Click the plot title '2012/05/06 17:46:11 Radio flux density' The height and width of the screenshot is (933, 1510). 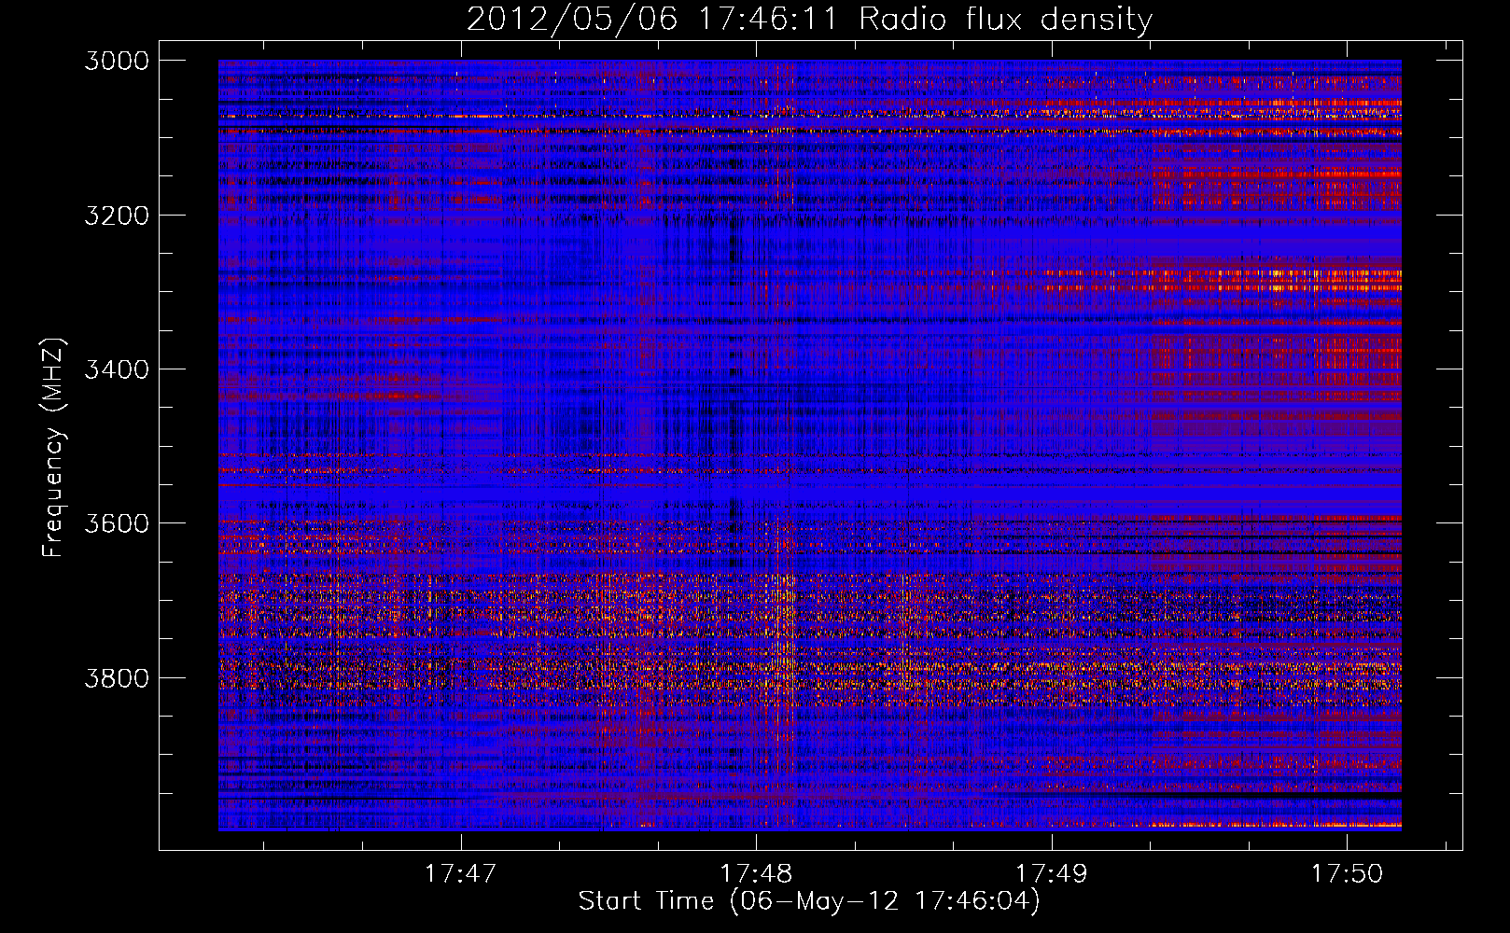click(809, 19)
